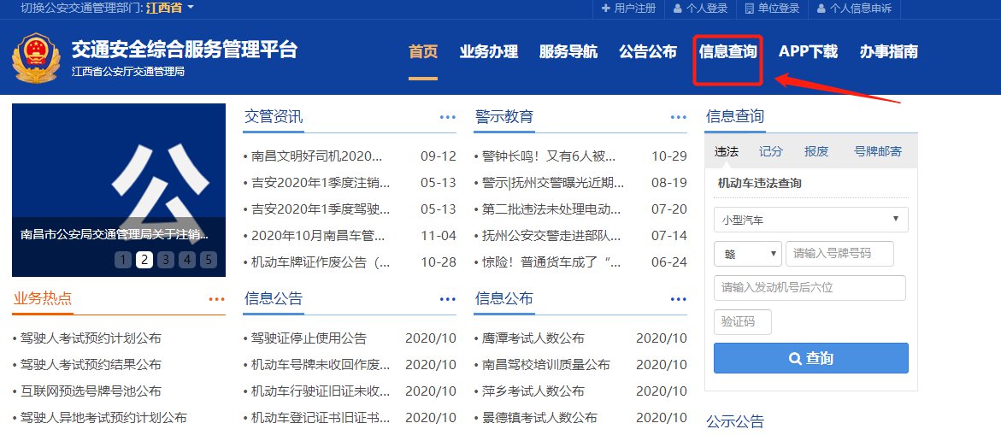Open 公告公布 in main navigation
1001x435 pixels.
pyautogui.click(x=648, y=51)
